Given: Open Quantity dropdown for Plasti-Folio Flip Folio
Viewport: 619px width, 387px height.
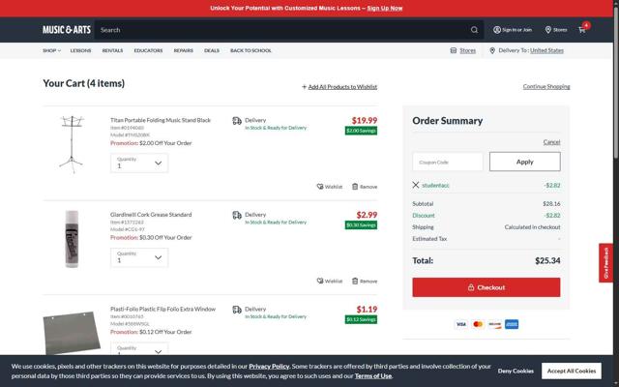Looking at the screenshot, I should pyautogui.click(x=139, y=348).
